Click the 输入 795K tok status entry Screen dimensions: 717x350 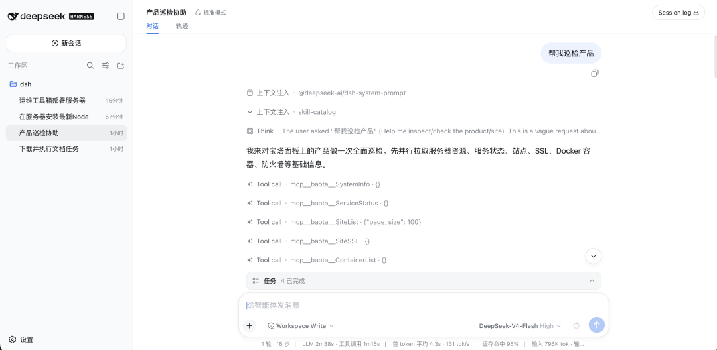point(549,344)
